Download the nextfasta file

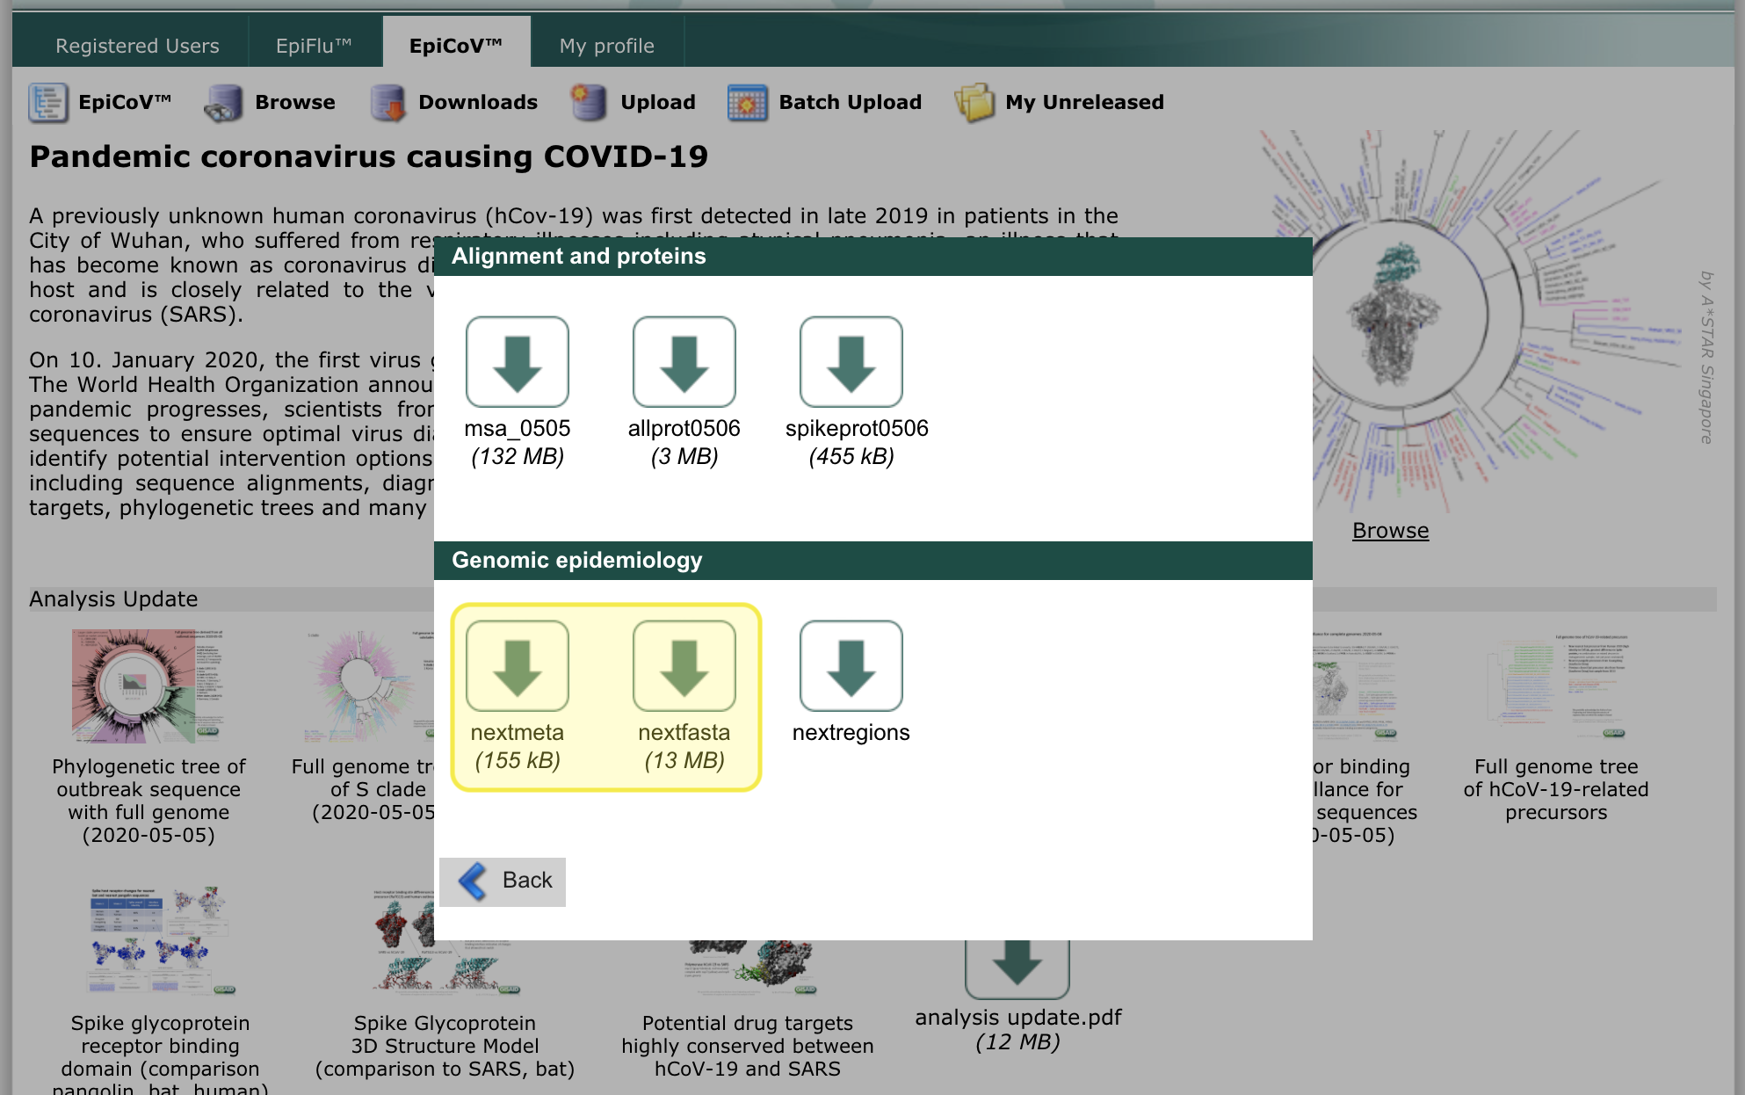(684, 665)
